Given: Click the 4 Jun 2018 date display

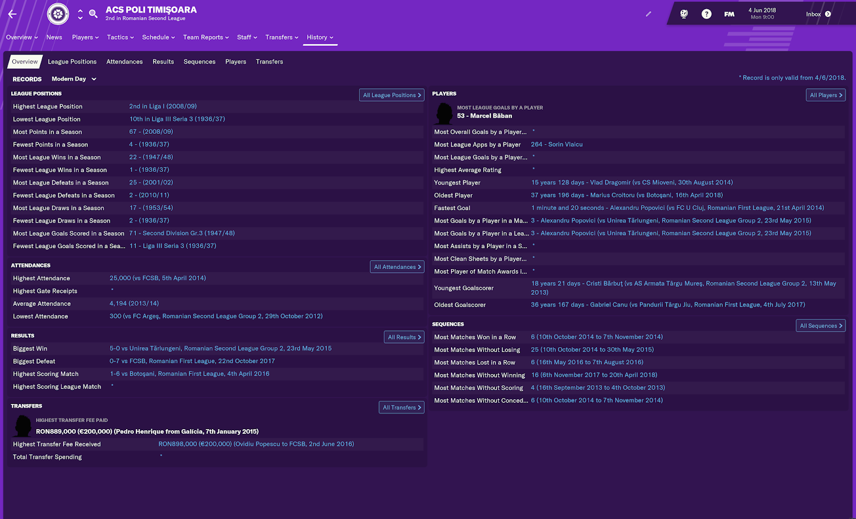Looking at the screenshot, I should pyautogui.click(x=762, y=13).
